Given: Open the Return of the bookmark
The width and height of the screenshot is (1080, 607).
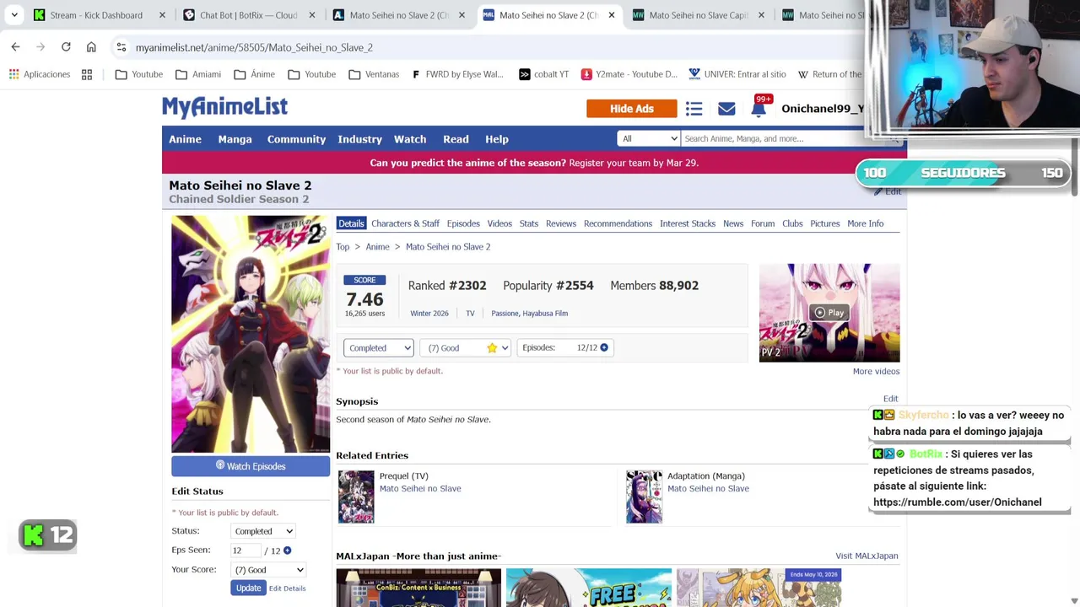Looking at the screenshot, I should tap(830, 74).
